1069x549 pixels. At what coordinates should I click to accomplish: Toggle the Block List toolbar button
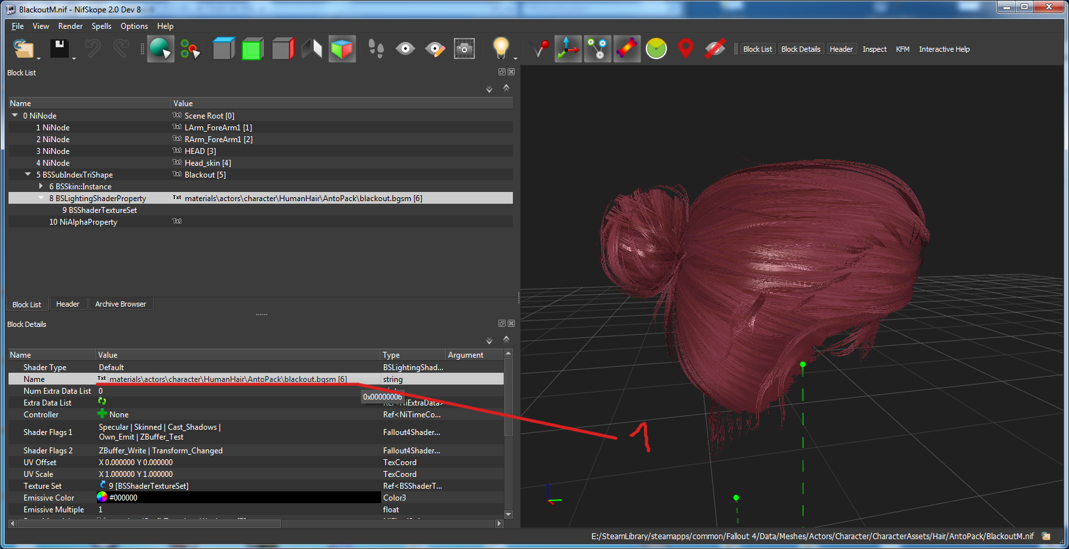coord(758,49)
